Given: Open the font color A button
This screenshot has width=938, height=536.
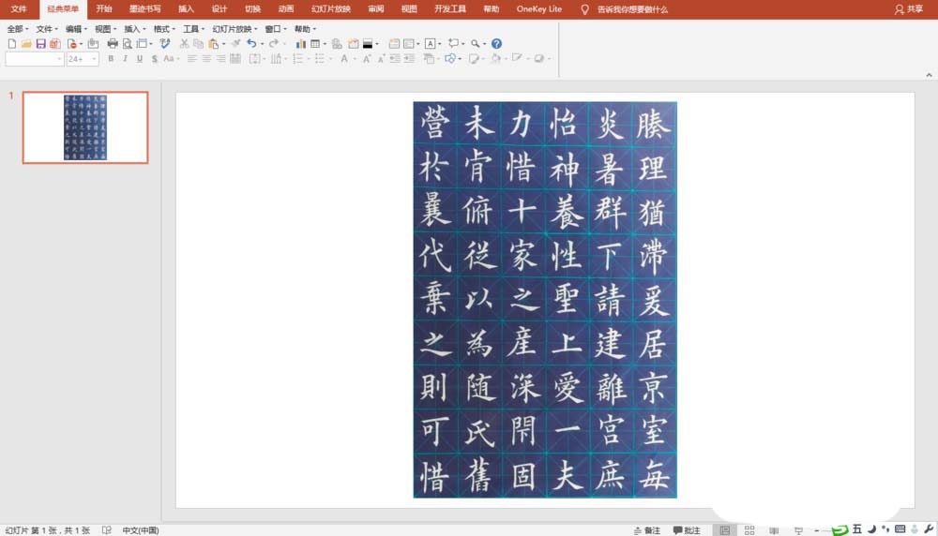Looking at the screenshot, I should point(344,58).
